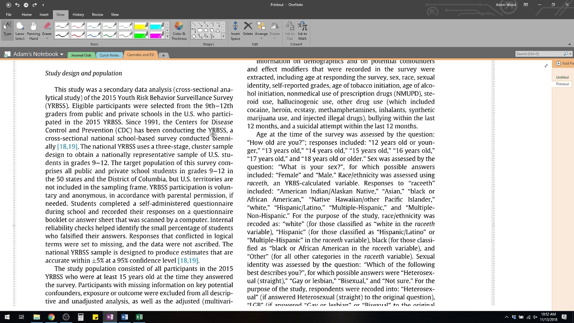Expand page to full view arrow

546,66
